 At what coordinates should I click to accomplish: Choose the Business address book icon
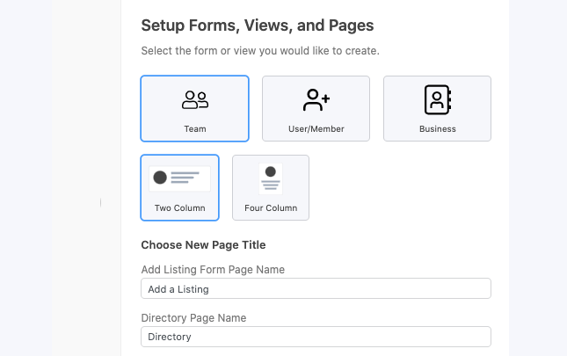point(438,99)
